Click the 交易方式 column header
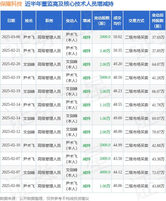The image size is (166, 201). tap(136, 21)
